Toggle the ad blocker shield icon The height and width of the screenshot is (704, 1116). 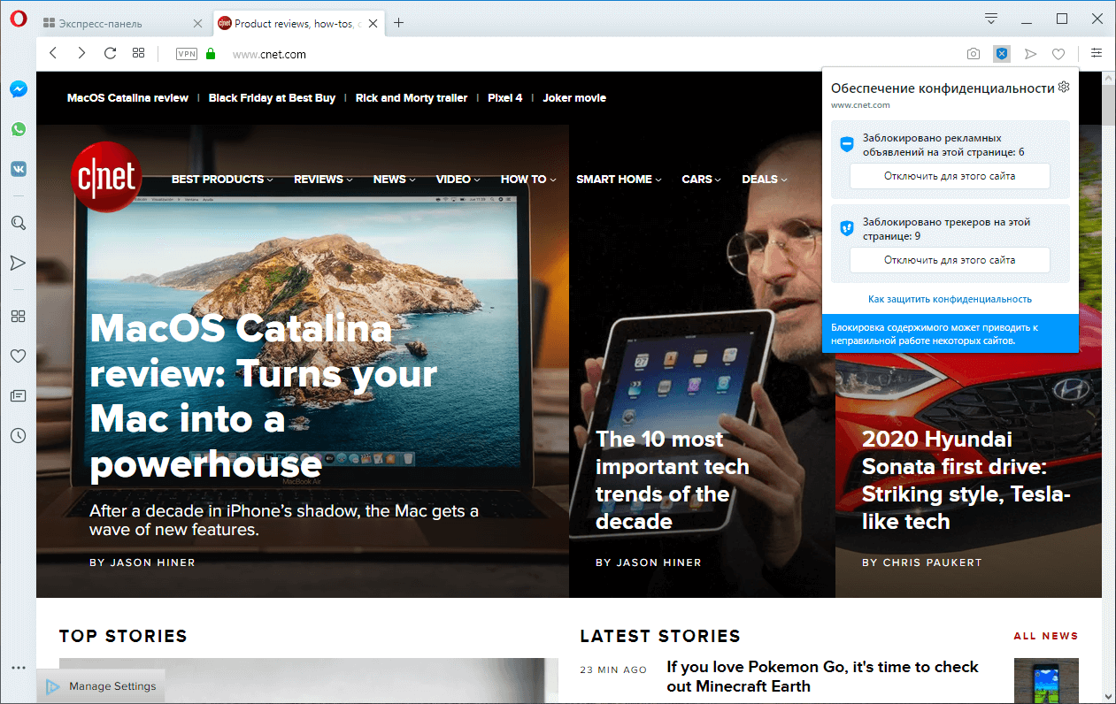pyautogui.click(x=1002, y=54)
